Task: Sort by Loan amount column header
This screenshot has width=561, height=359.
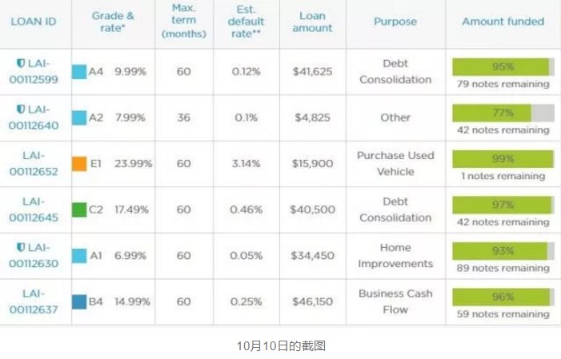Action: (x=312, y=22)
